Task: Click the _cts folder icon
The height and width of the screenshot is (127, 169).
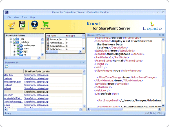Action: pyautogui.click(x=17, y=39)
